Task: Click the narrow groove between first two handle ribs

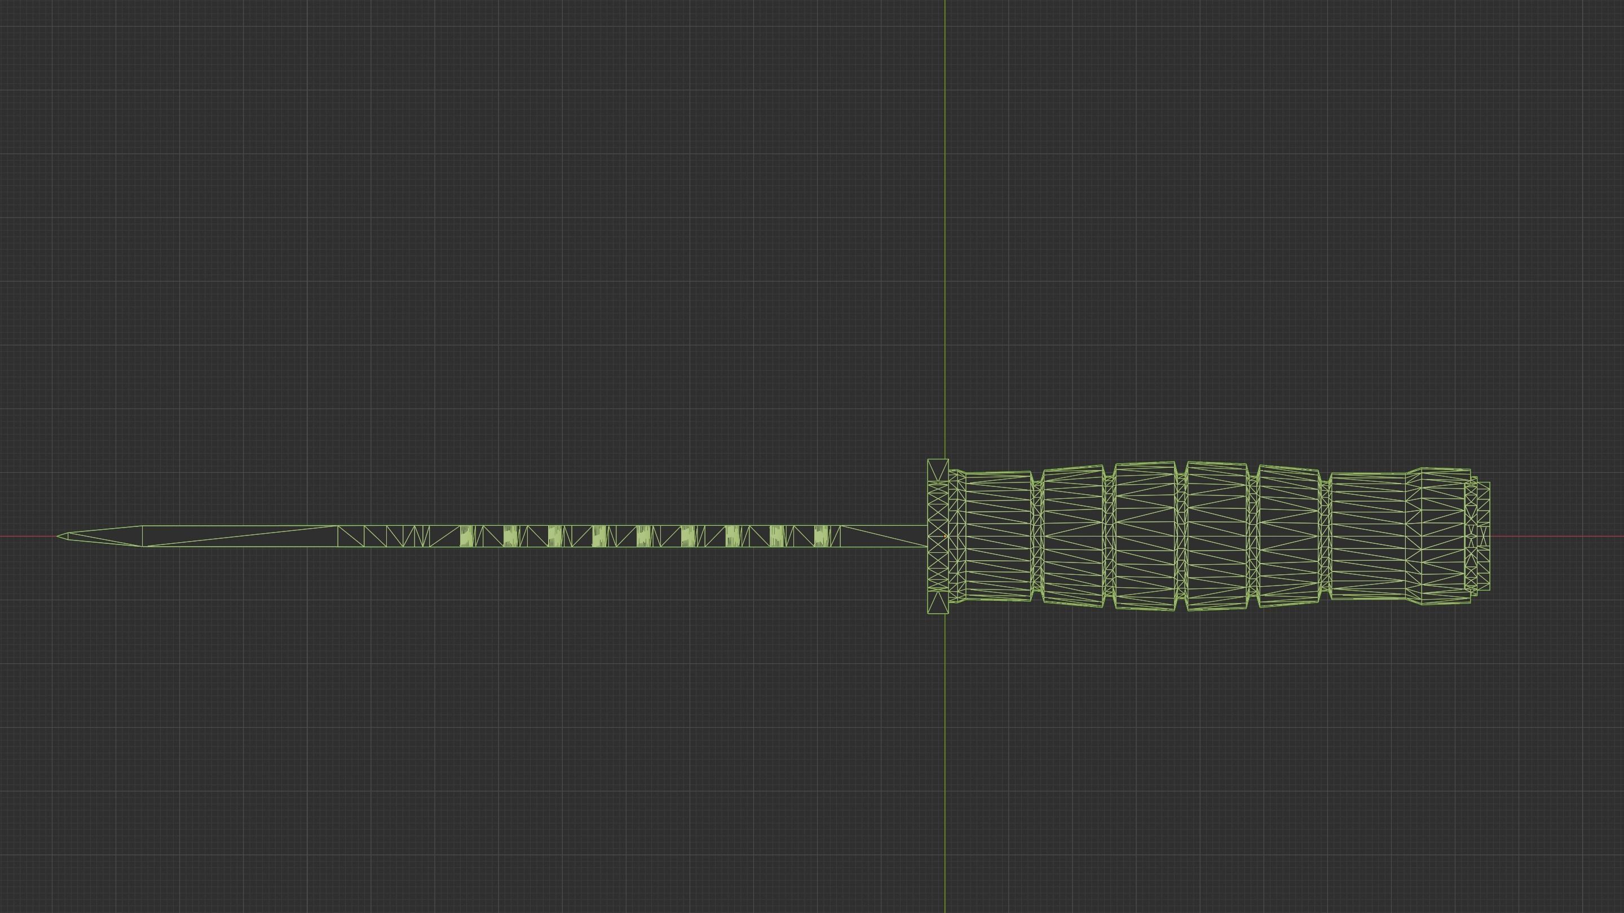Action: pos(1037,536)
